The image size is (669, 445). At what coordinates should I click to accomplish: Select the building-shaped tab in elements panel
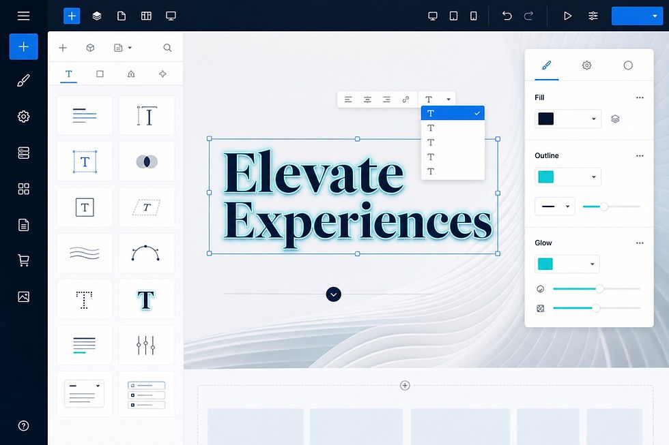[131, 74]
